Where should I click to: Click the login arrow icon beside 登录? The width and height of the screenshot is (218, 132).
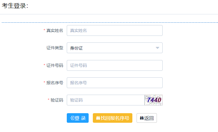click(72, 118)
